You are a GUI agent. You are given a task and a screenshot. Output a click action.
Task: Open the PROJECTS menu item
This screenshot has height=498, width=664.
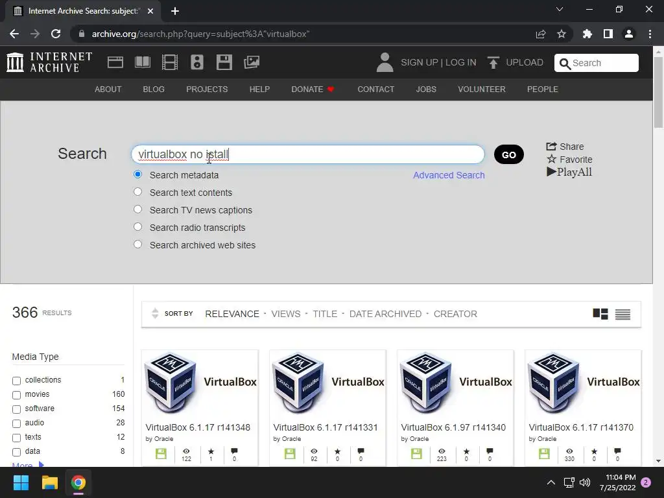tap(207, 89)
